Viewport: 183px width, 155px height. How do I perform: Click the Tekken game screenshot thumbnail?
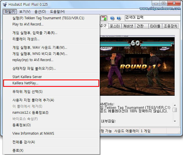coord(137,65)
